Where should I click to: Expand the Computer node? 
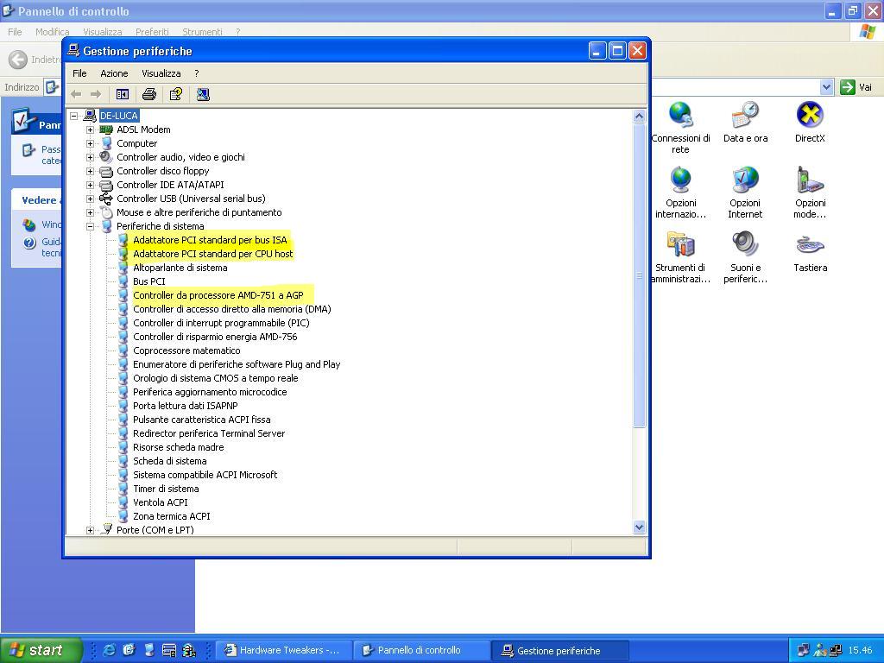[x=90, y=144]
